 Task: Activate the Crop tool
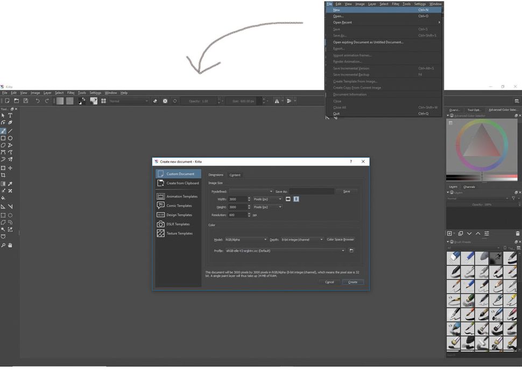point(3,175)
